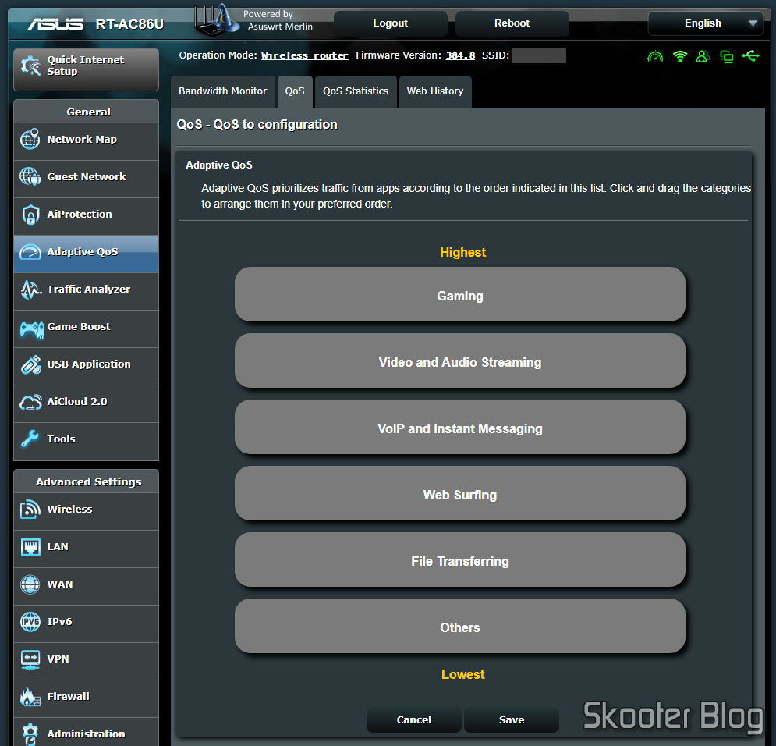Open the QoS Statistics tab

click(x=356, y=91)
